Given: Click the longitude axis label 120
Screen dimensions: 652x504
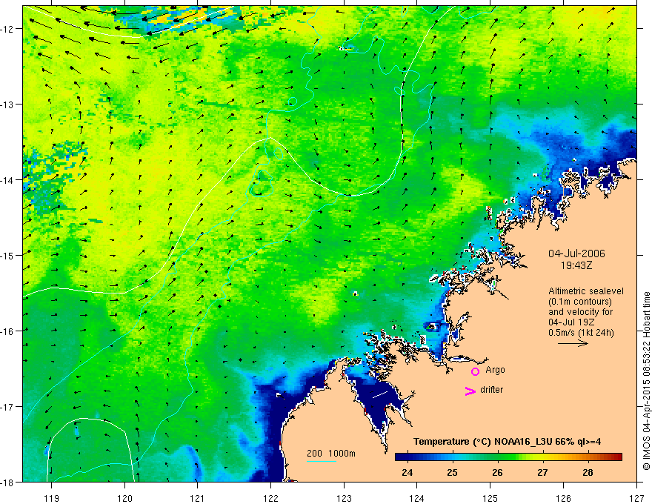Looking at the screenshot, I should point(124,498).
